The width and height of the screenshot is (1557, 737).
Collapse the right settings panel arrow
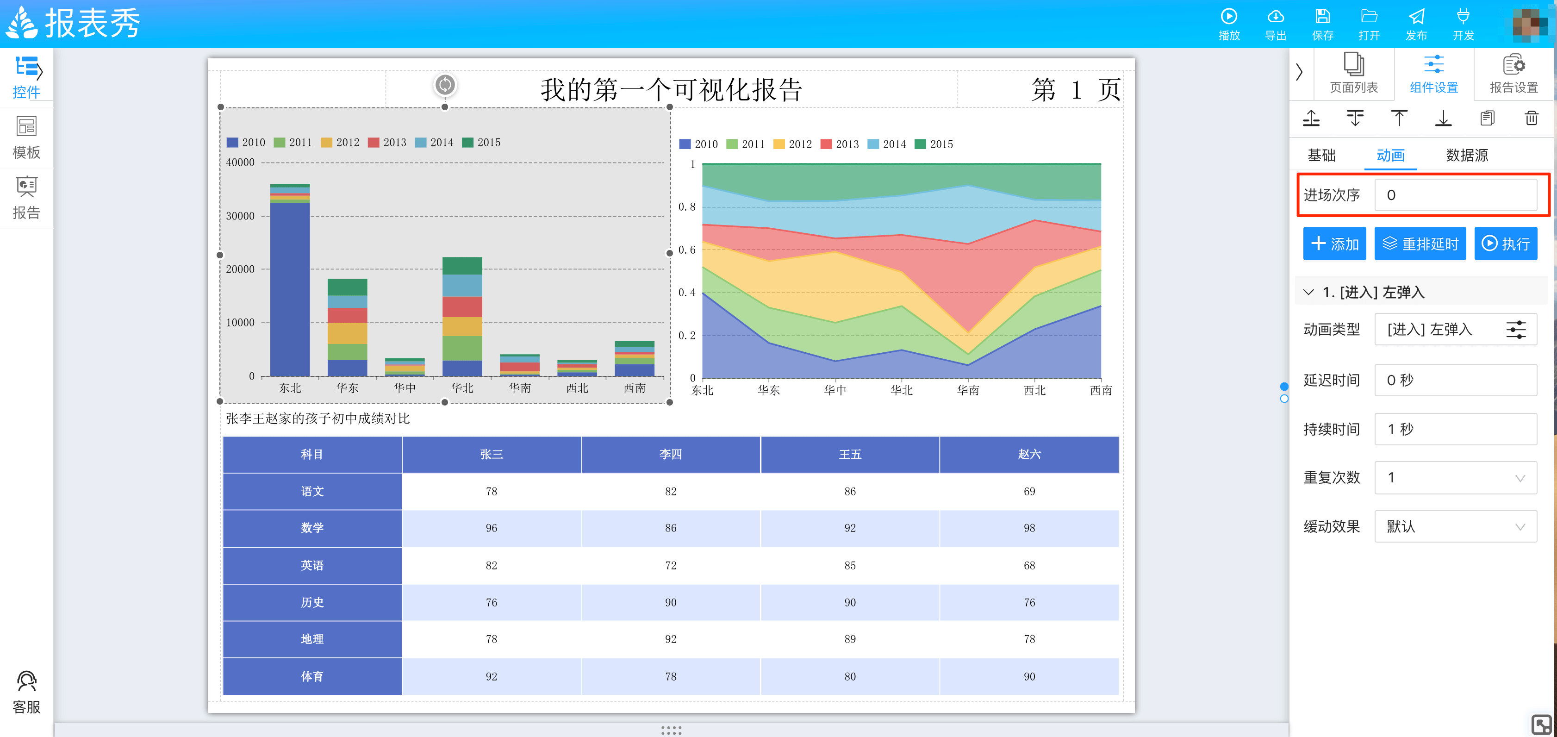[1300, 72]
